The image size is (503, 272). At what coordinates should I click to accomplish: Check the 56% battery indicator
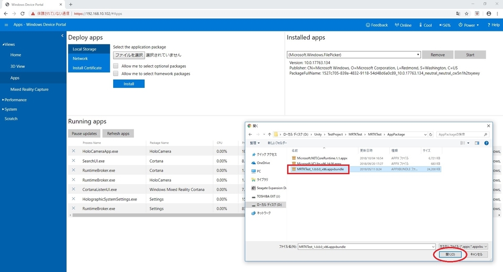[445, 25]
